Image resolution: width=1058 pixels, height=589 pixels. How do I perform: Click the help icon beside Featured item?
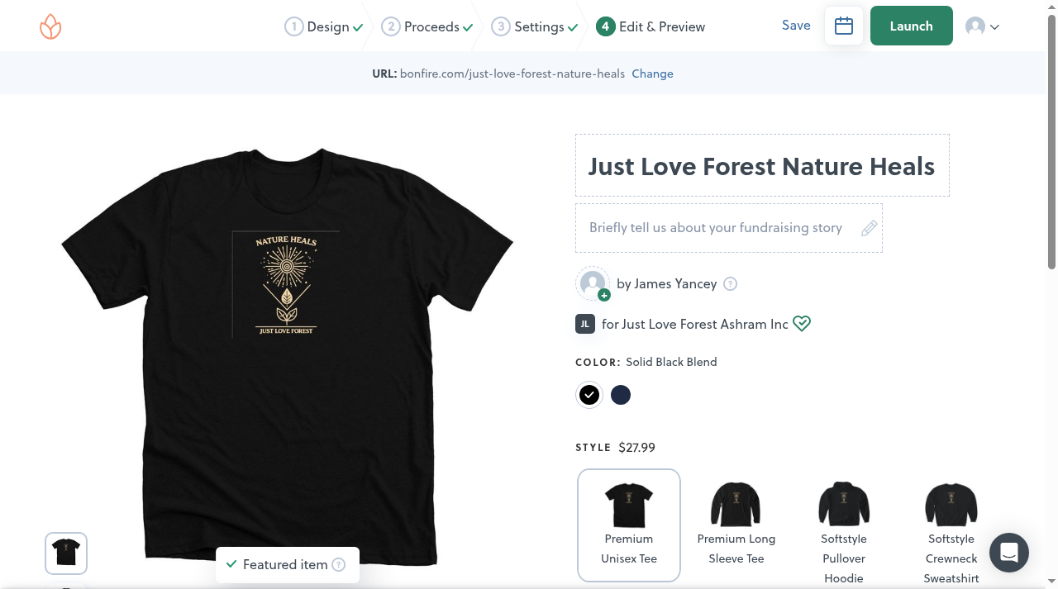(x=338, y=565)
